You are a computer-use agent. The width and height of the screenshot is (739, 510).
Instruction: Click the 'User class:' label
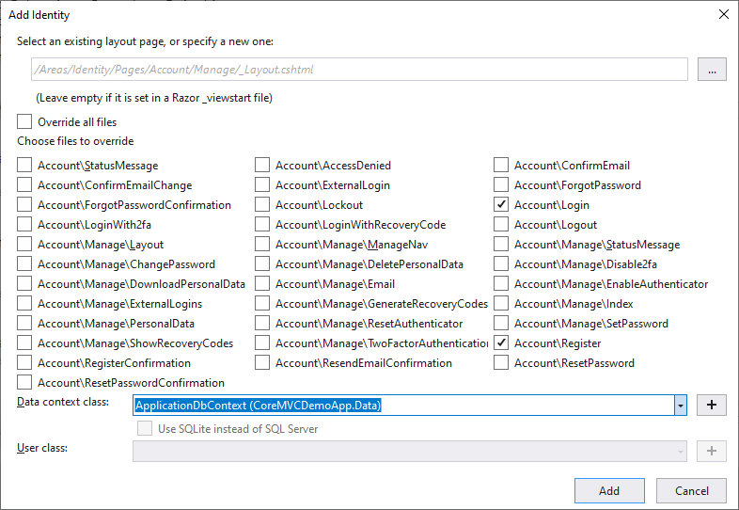click(x=42, y=448)
